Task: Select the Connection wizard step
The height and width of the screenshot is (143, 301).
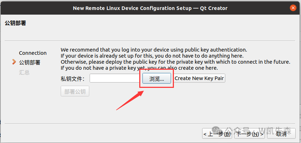Action: pos(32,53)
